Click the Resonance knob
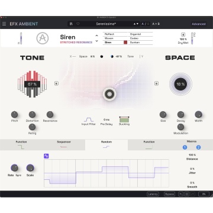 [x=50, y=114]
